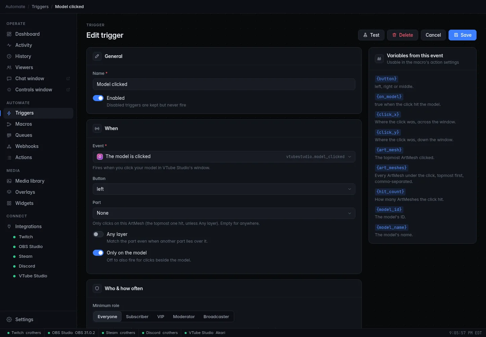The image size is (486, 337).
Task: Open VTube Studio integration in sidebar
Action: [33, 276]
